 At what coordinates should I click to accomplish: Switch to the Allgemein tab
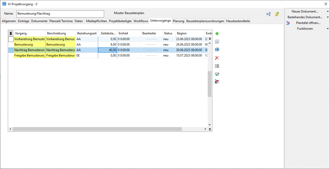tap(9, 21)
